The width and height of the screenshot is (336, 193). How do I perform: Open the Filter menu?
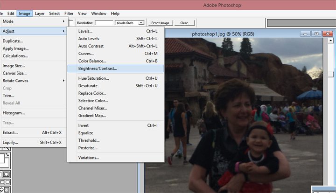tap(69, 14)
